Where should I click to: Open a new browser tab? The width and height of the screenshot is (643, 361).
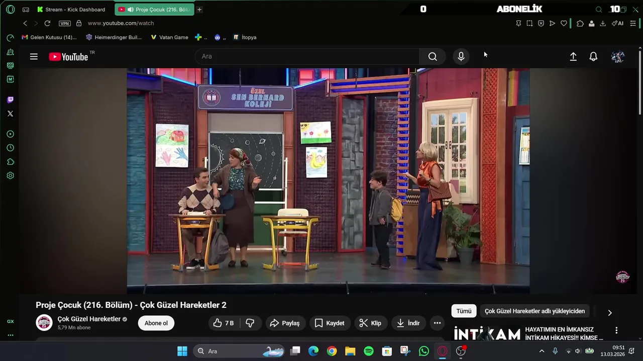[199, 10]
